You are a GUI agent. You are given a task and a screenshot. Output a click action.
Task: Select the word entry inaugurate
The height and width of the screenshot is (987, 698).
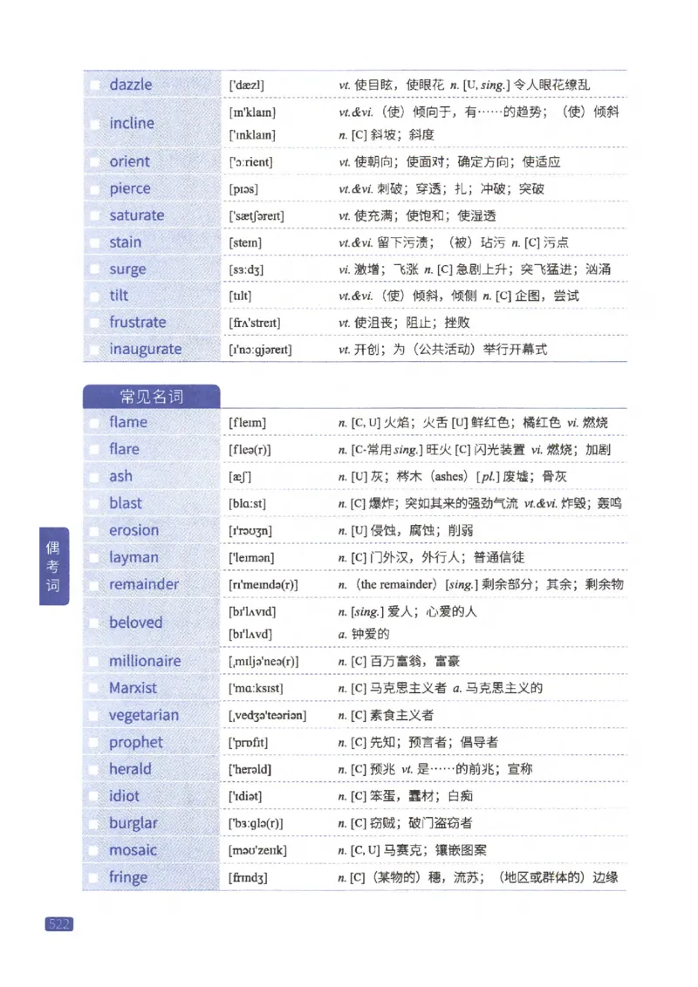(x=148, y=349)
